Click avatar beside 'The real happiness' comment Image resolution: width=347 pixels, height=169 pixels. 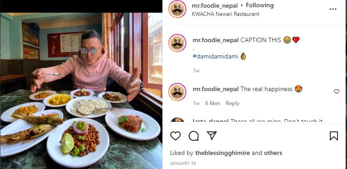pos(177,92)
